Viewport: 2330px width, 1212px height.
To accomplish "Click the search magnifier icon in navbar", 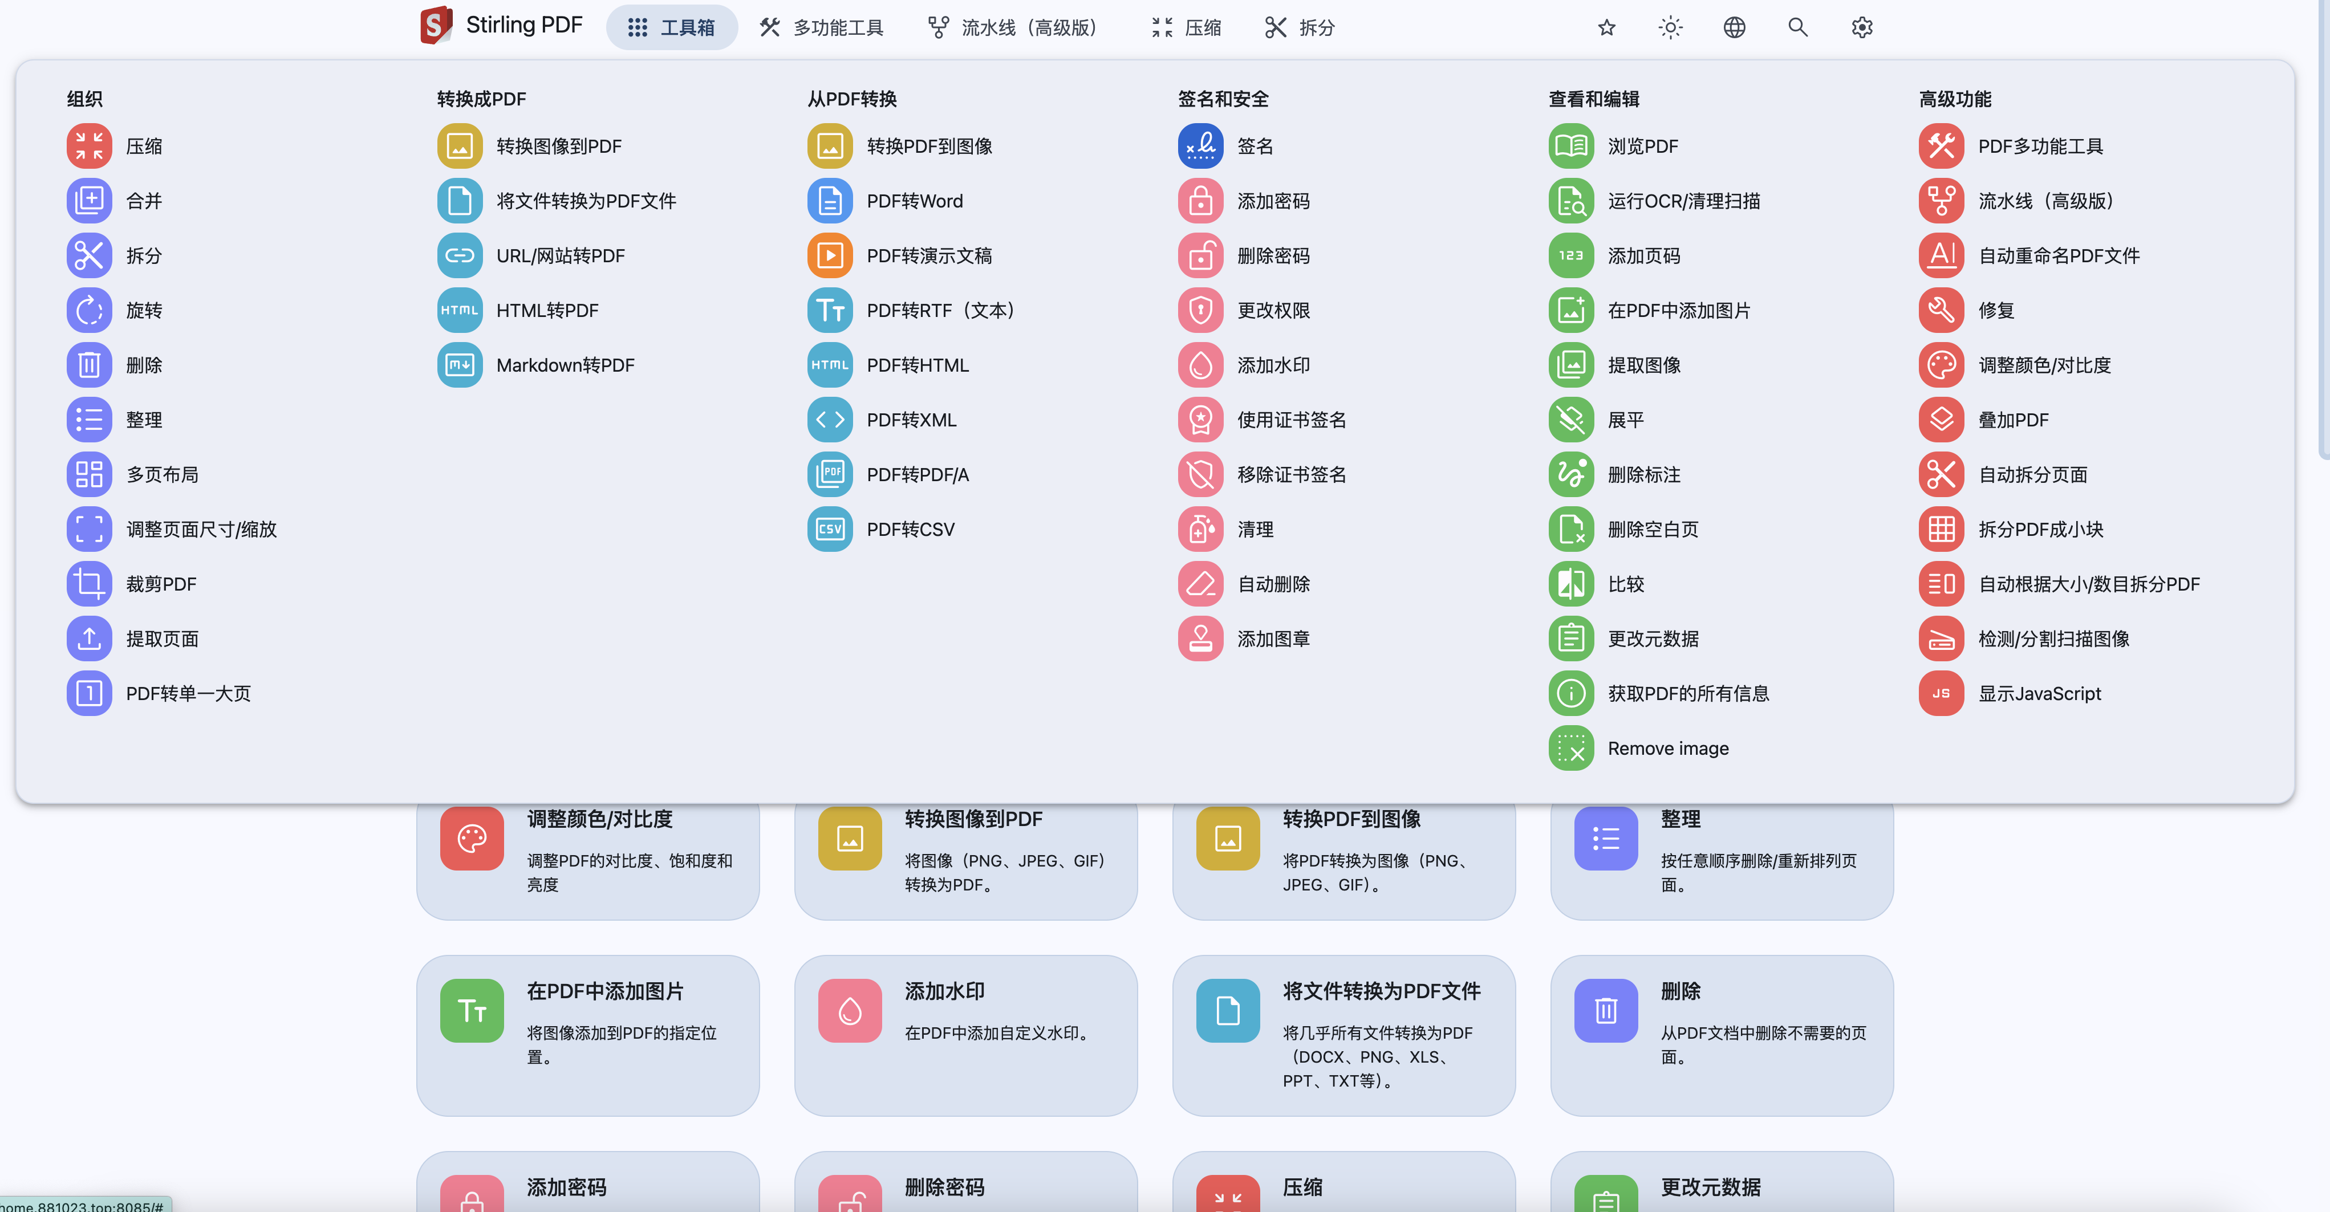I will (1797, 27).
